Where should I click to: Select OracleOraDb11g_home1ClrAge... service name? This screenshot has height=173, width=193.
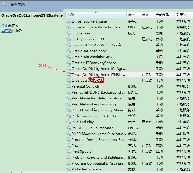(99, 68)
